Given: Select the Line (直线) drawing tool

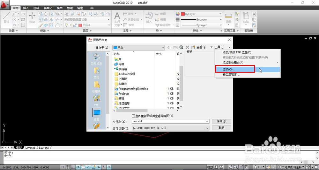Looking at the screenshot, I should [6, 17].
